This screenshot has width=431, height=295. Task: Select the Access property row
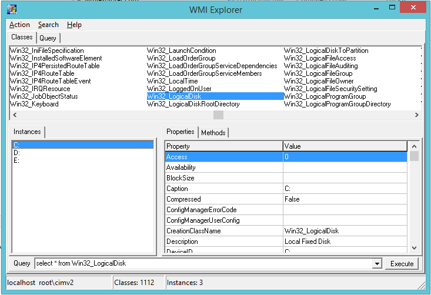[286, 157]
